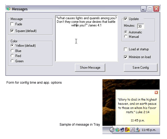Toggle Minimize on load checkbox
Screen dimensions: 167x139
(126, 57)
